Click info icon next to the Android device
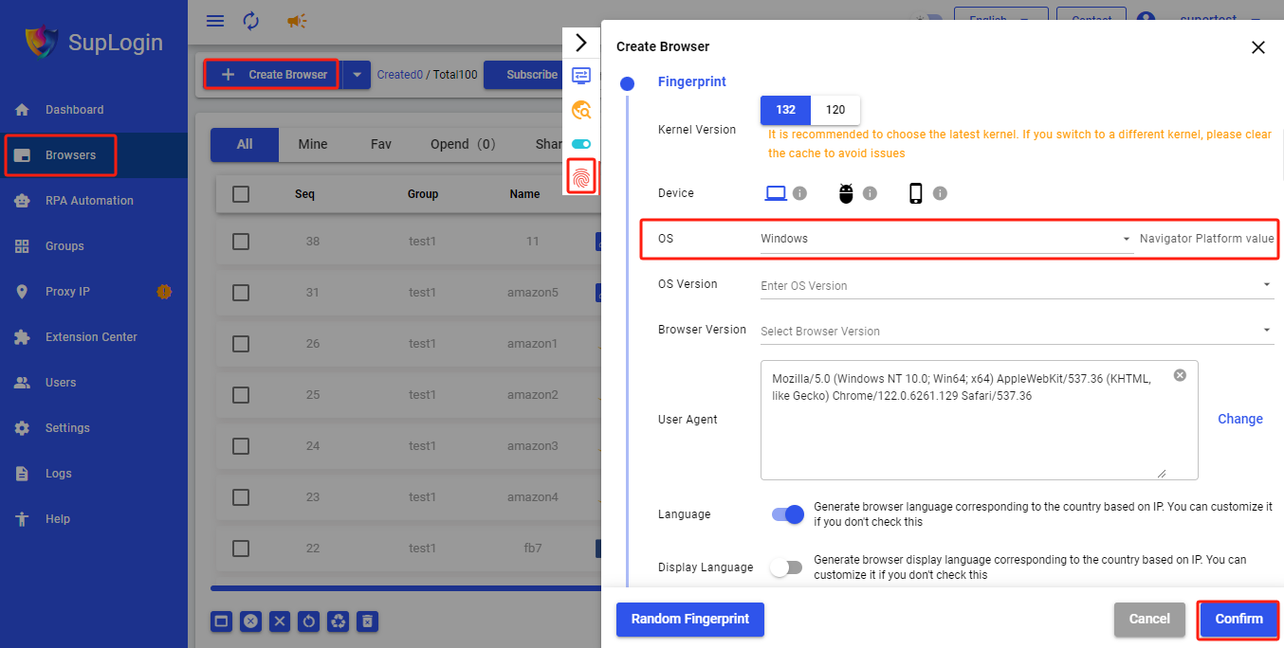The image size is (1284, 648). pyautogui.click(x=870, y=193)
